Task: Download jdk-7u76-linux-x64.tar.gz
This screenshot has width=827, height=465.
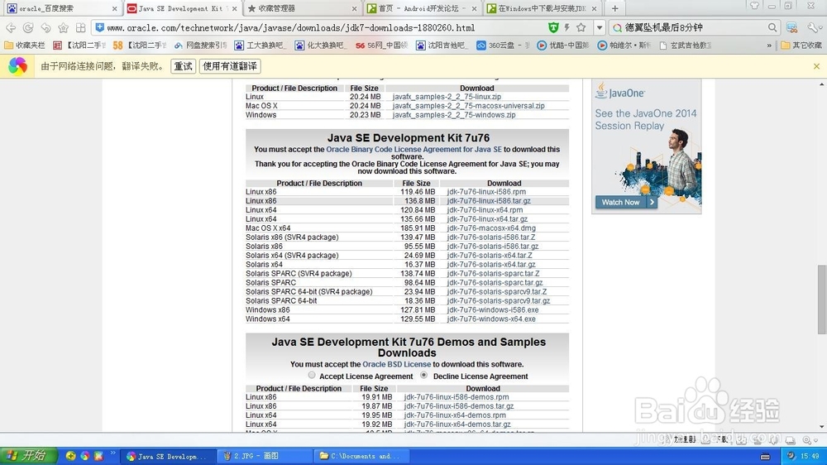Action: coord(487,219)
